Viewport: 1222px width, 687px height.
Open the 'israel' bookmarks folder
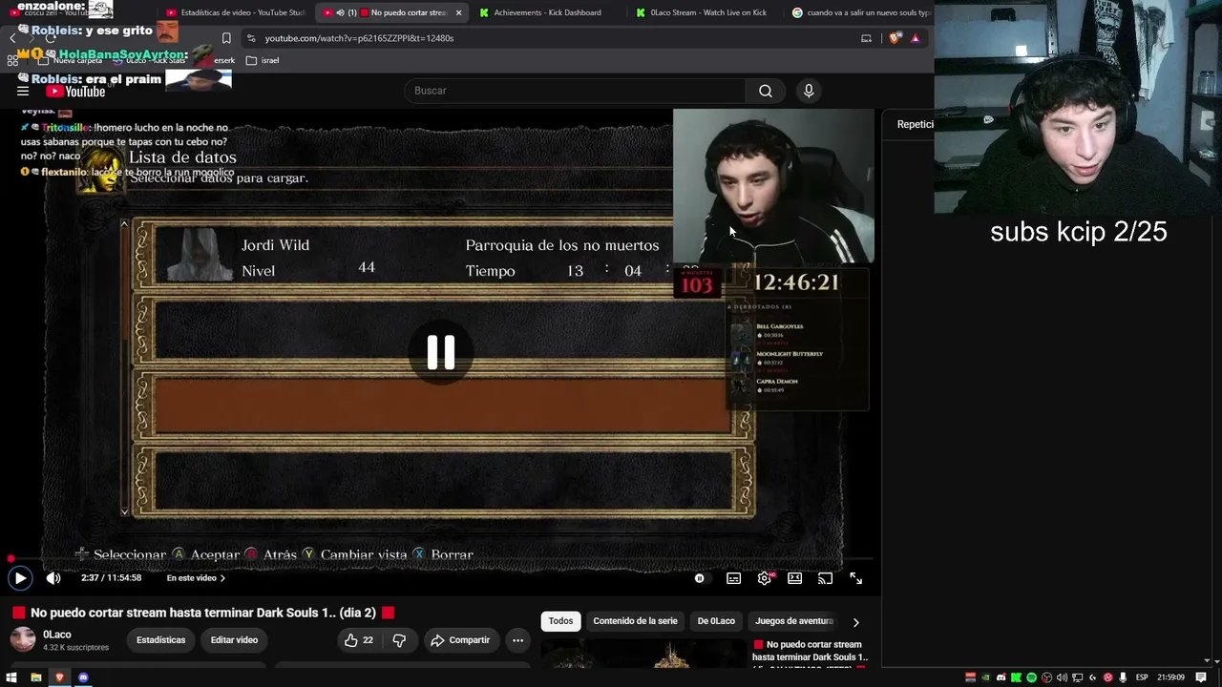click(x=263, y=60)
